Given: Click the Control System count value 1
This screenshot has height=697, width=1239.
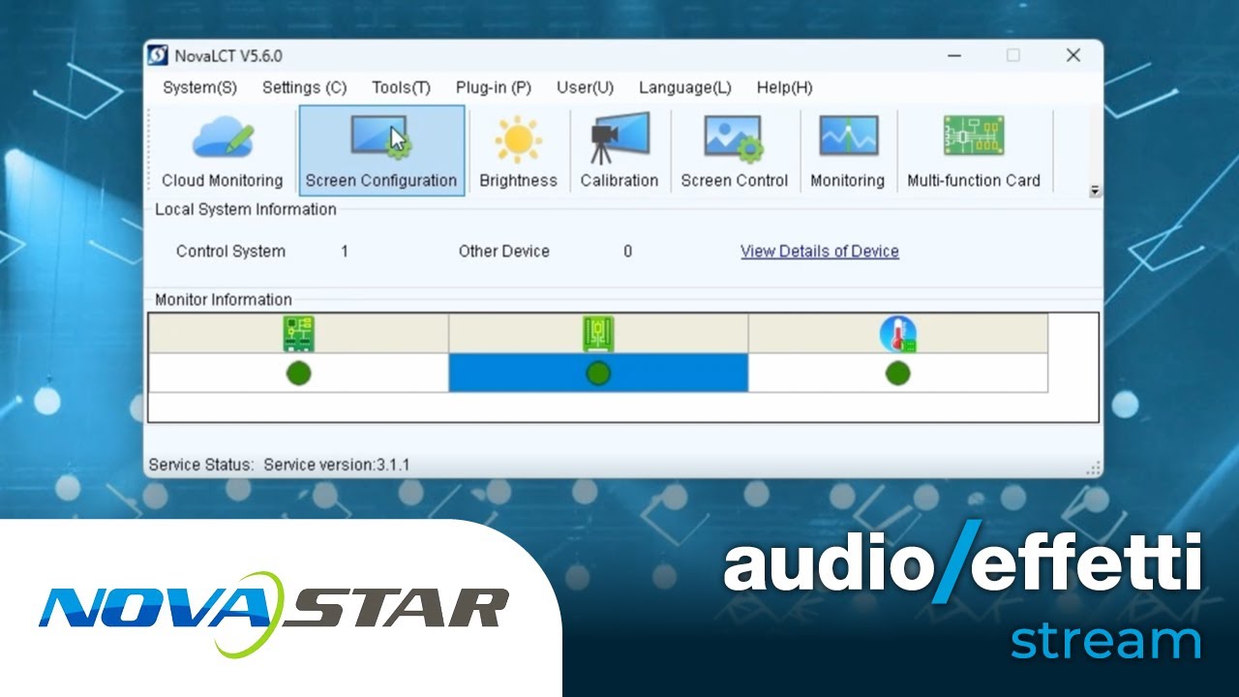Looking at the screenshot, I should click(345, 251).
